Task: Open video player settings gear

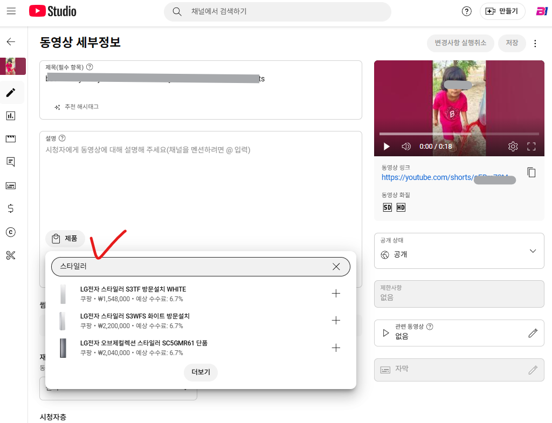Action: click(513, 147)
